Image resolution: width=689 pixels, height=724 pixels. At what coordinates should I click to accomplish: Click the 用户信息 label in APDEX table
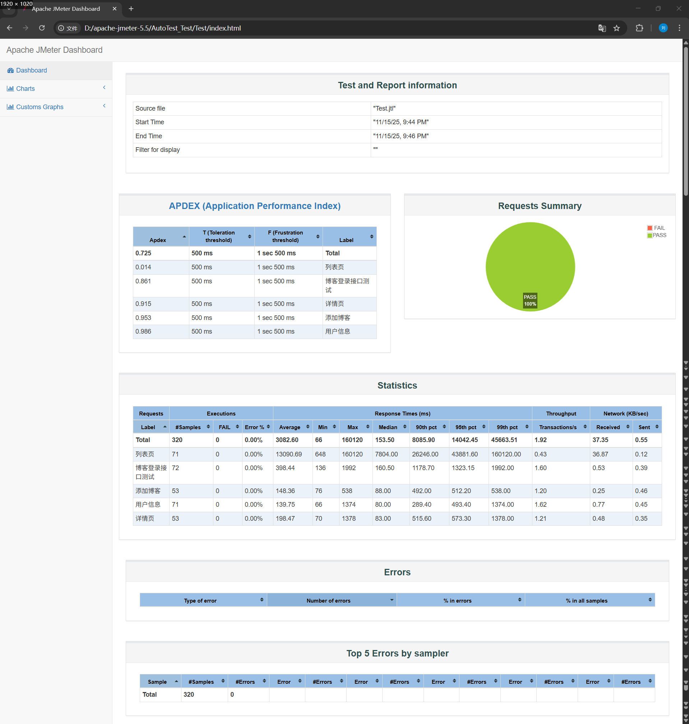click(x=338, y=331)
